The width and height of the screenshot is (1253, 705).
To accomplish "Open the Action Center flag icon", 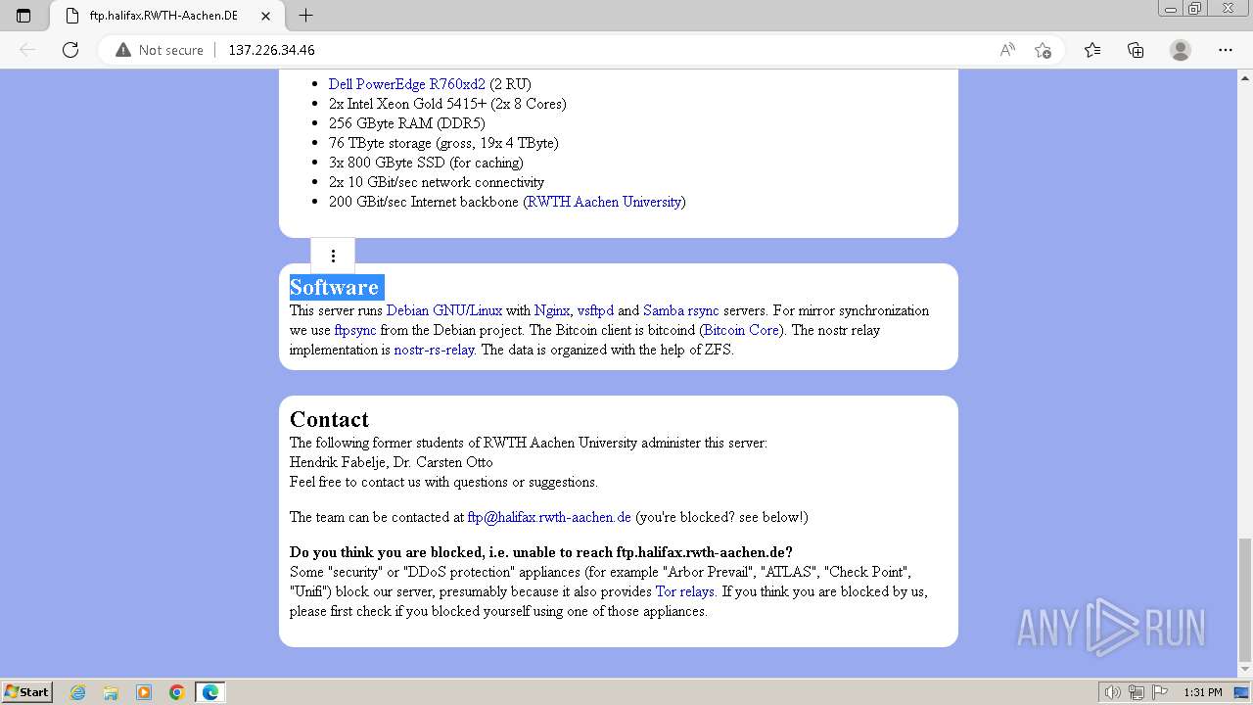I will point(1160,692).
